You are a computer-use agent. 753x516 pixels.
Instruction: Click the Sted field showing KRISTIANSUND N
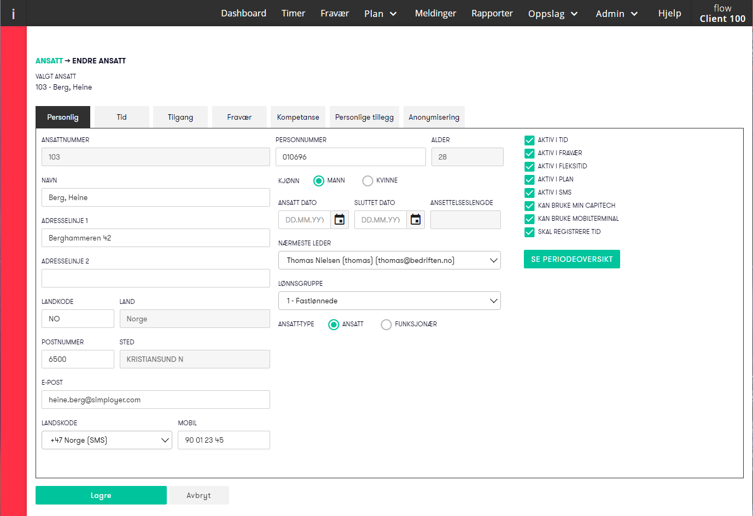point(195,359)
